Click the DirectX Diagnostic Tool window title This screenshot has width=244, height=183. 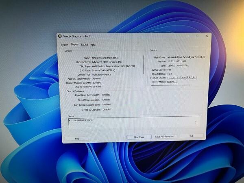coord(76,36)
